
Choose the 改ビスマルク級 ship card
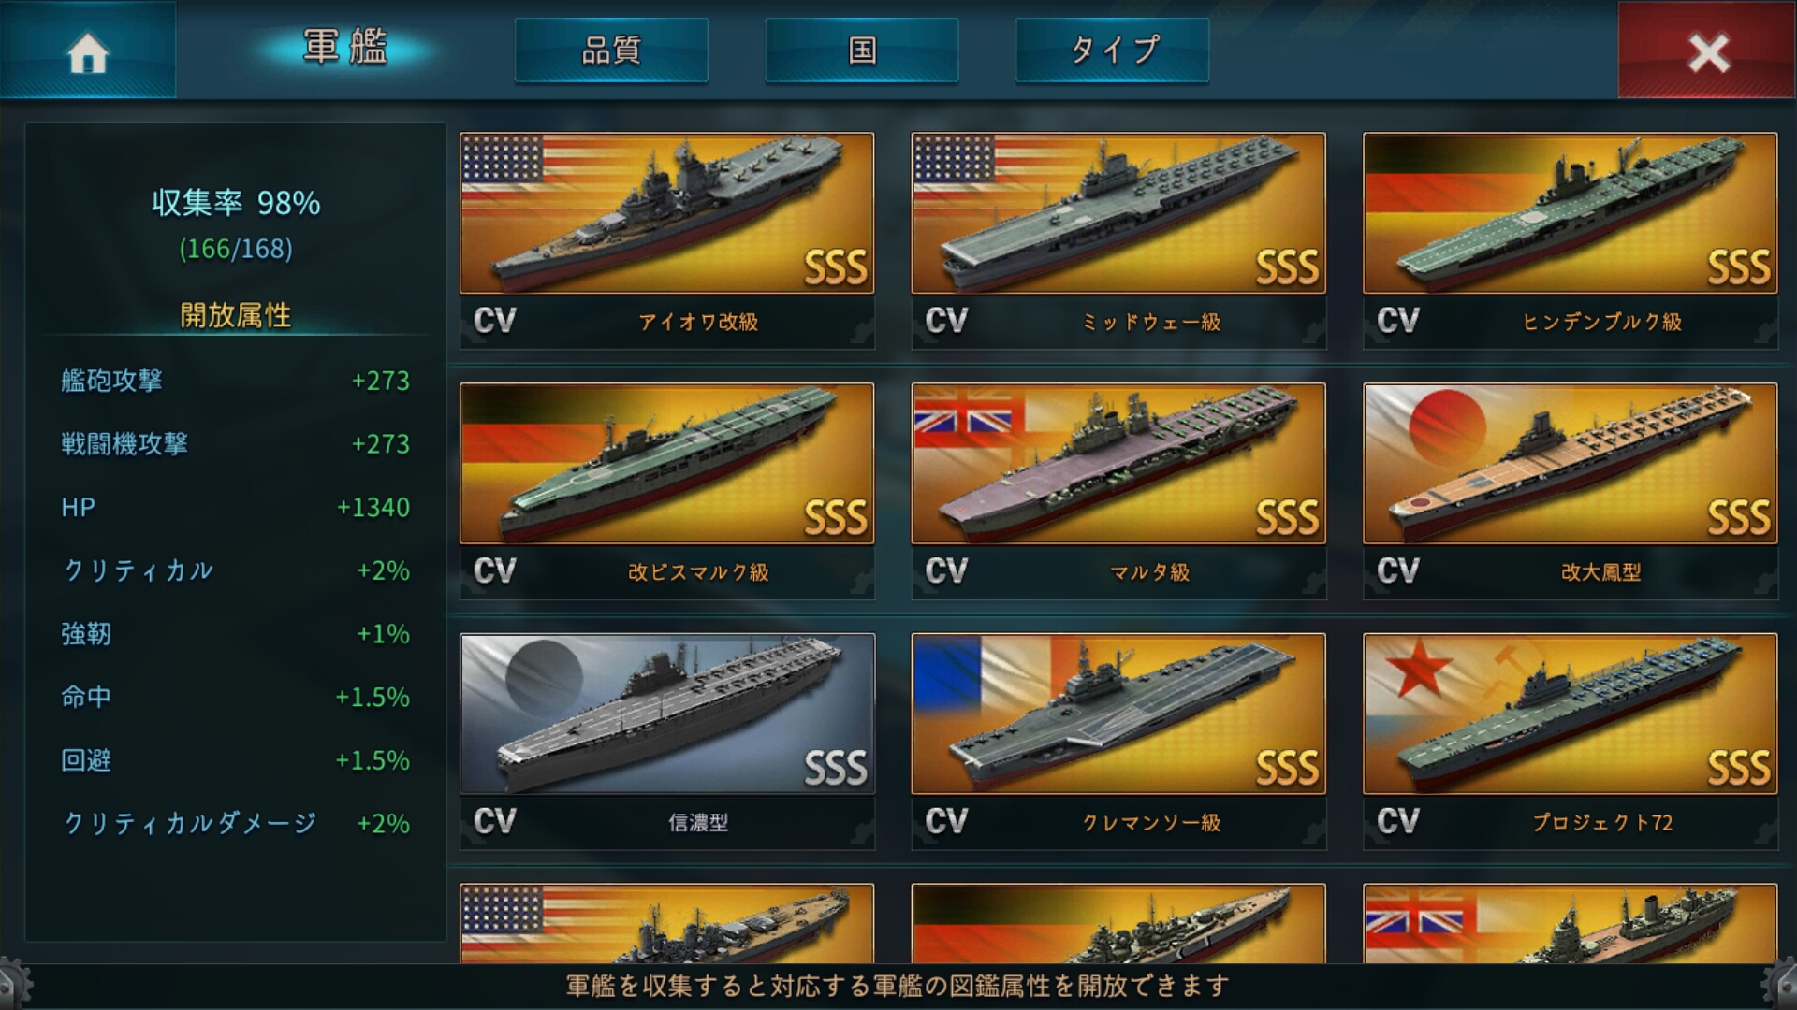[x=667, y=491]
